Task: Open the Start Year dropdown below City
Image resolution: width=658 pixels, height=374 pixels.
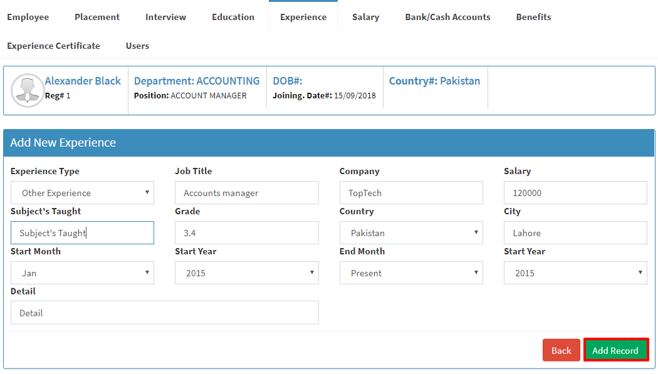Action: [x=575, y=273]
